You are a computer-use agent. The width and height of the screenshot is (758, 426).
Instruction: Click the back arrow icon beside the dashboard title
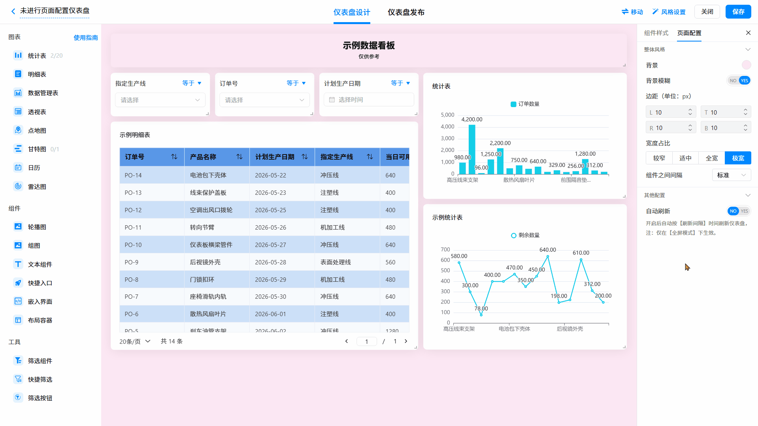(13, 11)
